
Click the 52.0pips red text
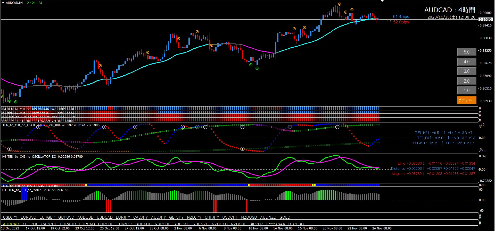click(x=401, y=22)
